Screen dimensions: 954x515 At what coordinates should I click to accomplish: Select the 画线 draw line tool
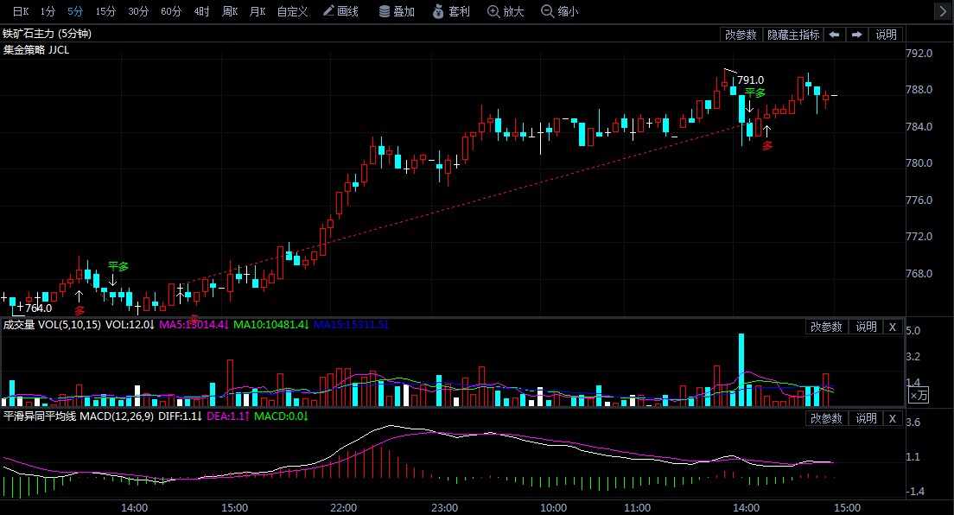(340, 11)
